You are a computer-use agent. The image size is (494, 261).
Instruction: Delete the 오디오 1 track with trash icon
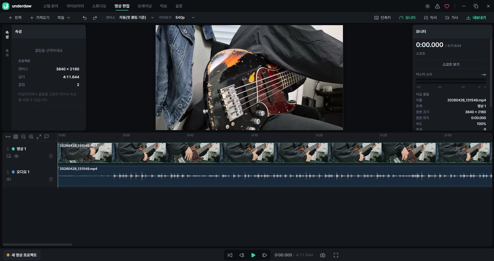[51, 179]
